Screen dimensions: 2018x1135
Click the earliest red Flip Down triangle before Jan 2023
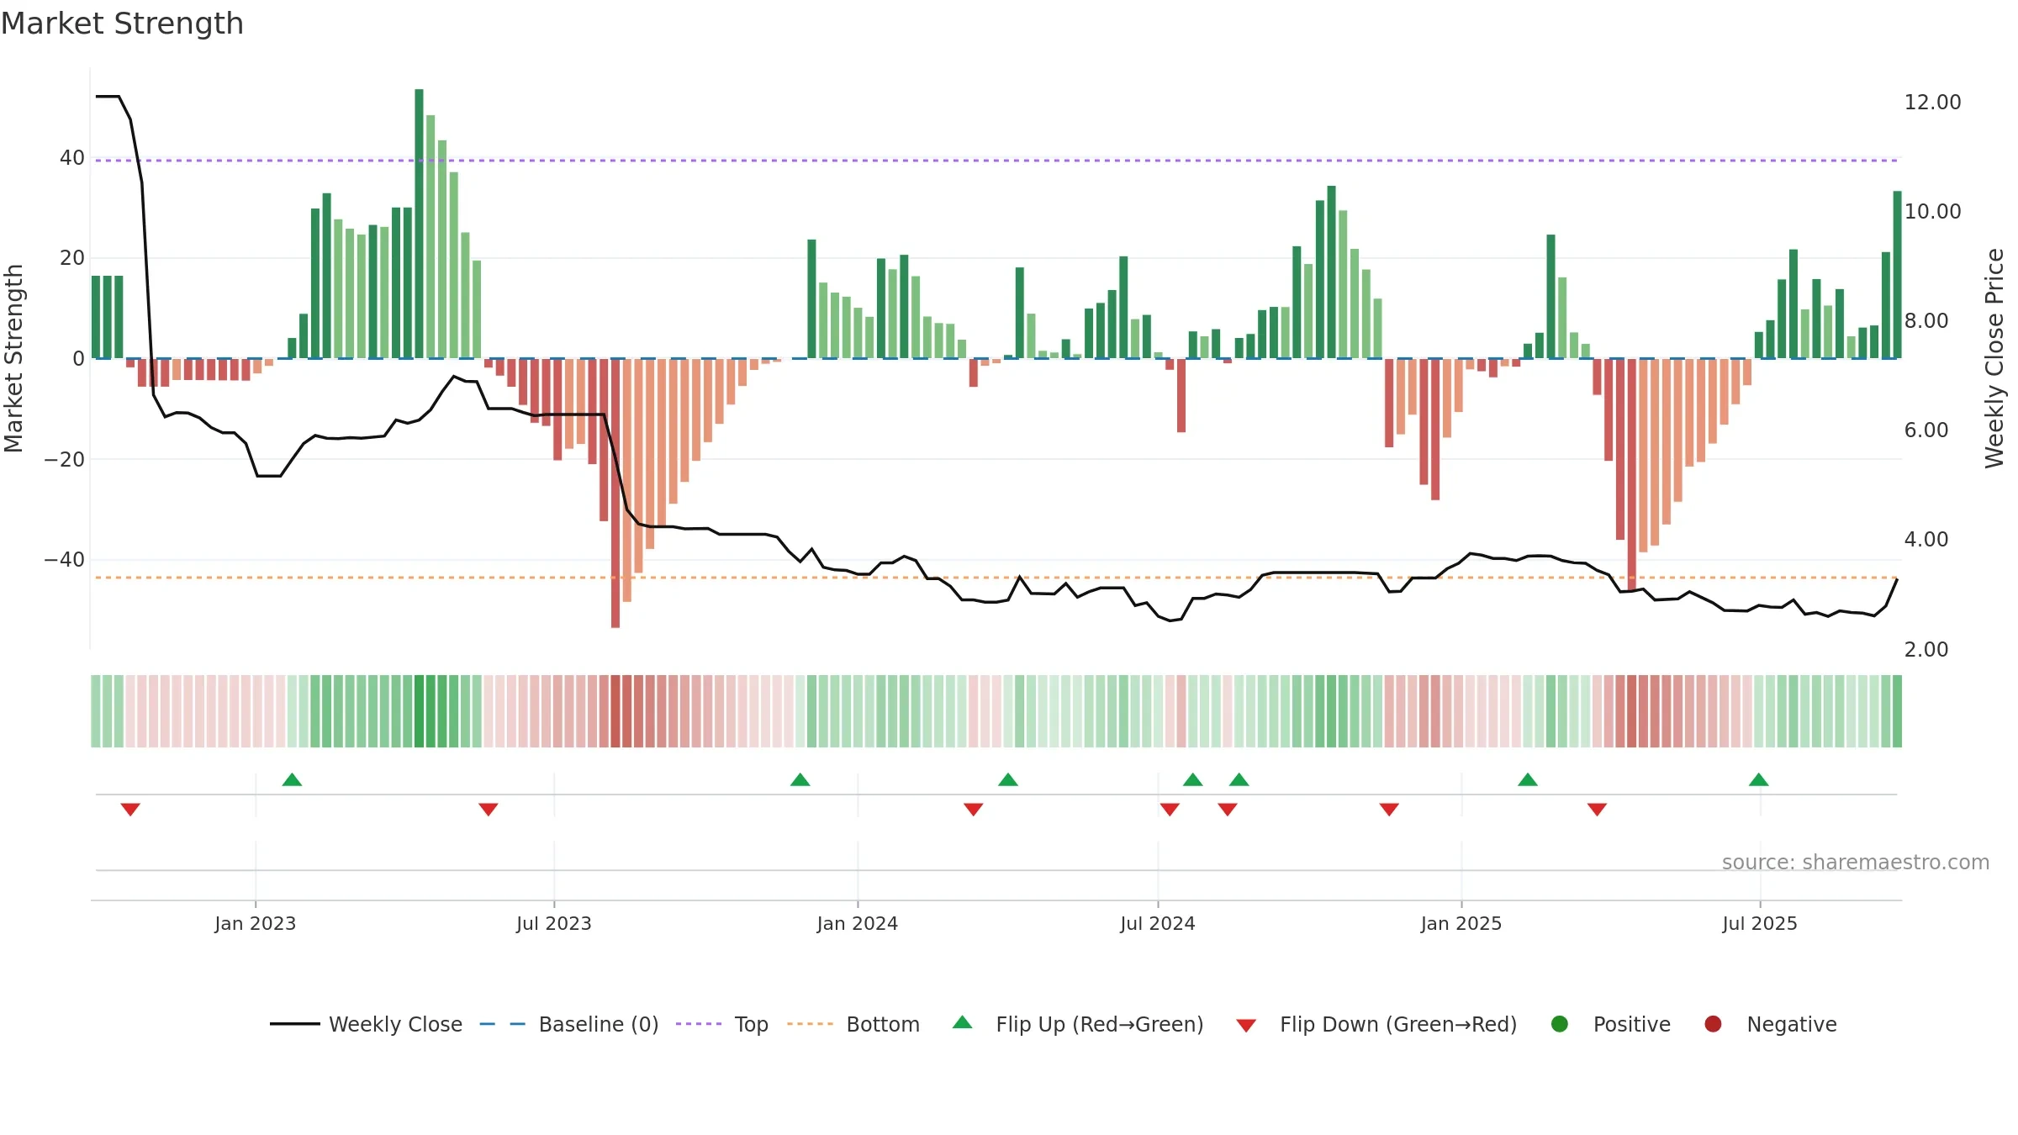(130, 810)
